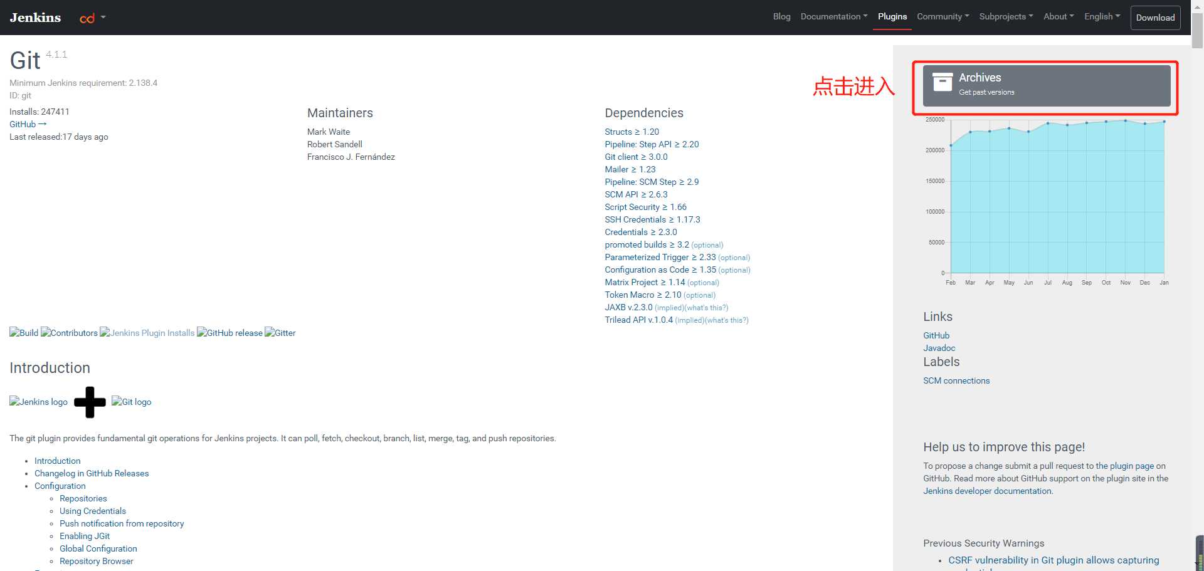Open Token Macro dependency link

[x=643, y=295]
